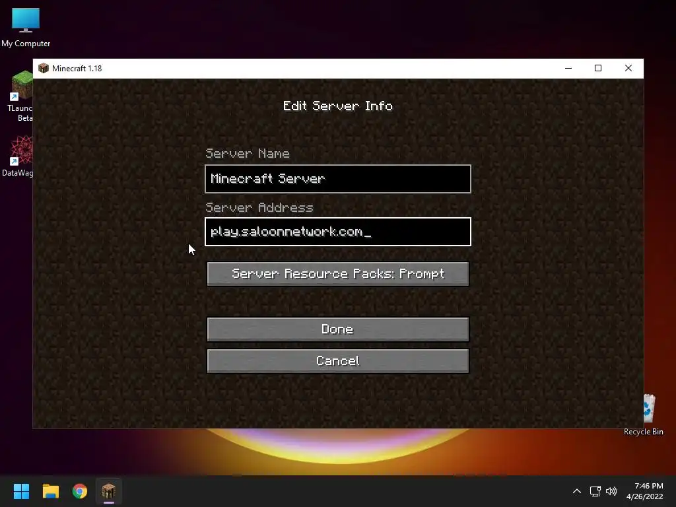Click the Edit Server Info heading
Image resolution: width=676 pixels, height=507 pixels.
tap(337, 106)
